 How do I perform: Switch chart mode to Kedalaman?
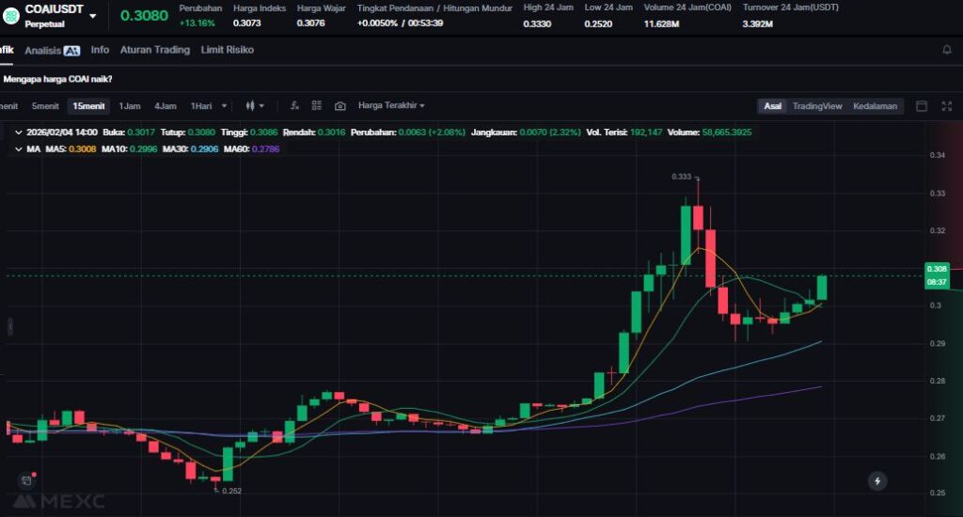click(x=875, y=106)
